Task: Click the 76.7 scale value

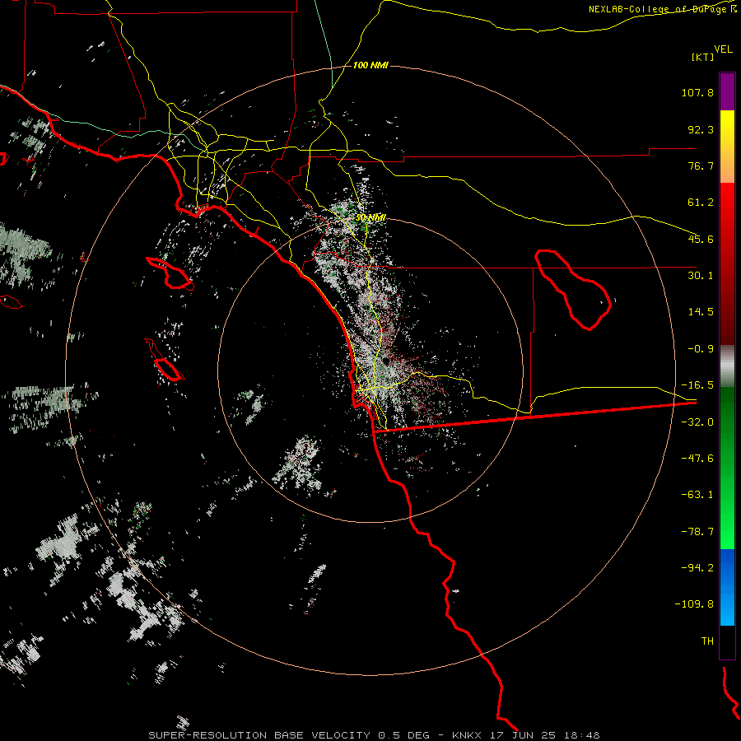Action: click(x=701, y=165)
